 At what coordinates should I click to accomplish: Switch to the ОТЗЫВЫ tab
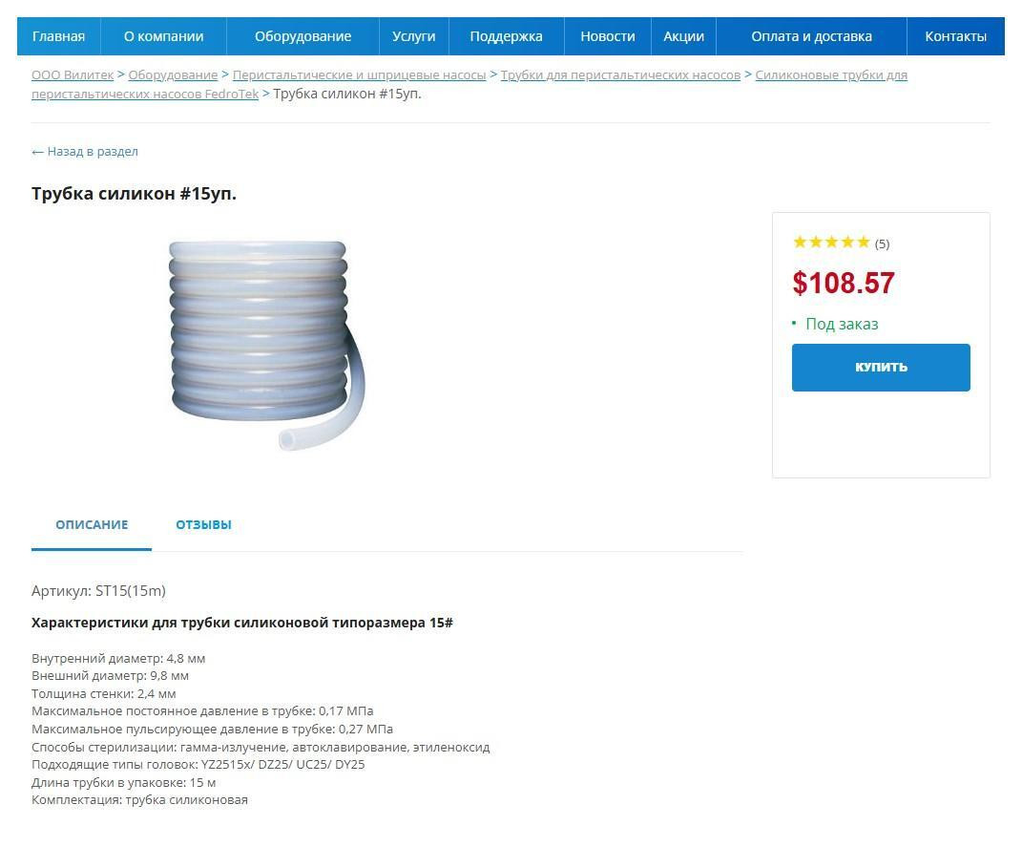point(203,525)
